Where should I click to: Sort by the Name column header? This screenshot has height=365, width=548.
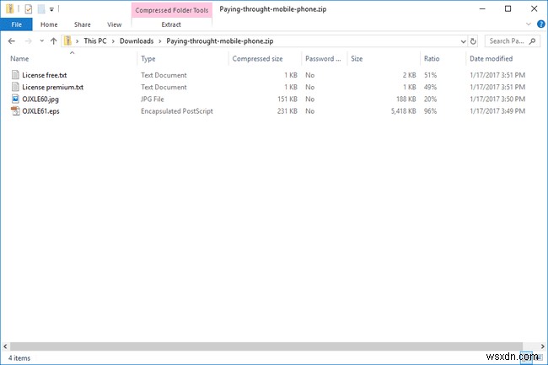point(19,59)
